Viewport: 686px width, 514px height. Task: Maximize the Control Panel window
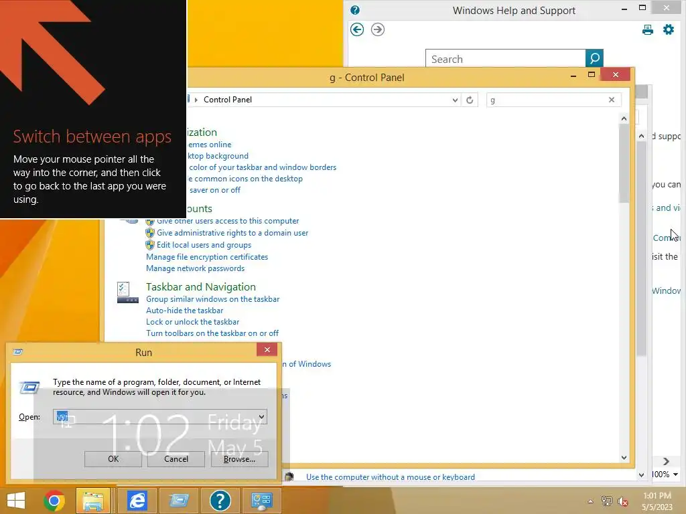coord(592,75)
